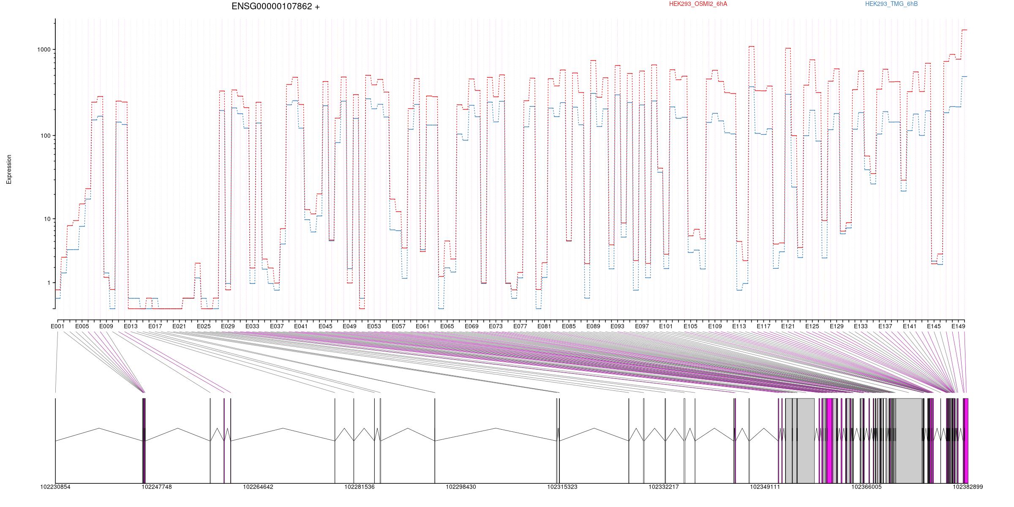This screenshot has width=1014, height=507.
Task: Click exon label E085
Action: (569, 327)
